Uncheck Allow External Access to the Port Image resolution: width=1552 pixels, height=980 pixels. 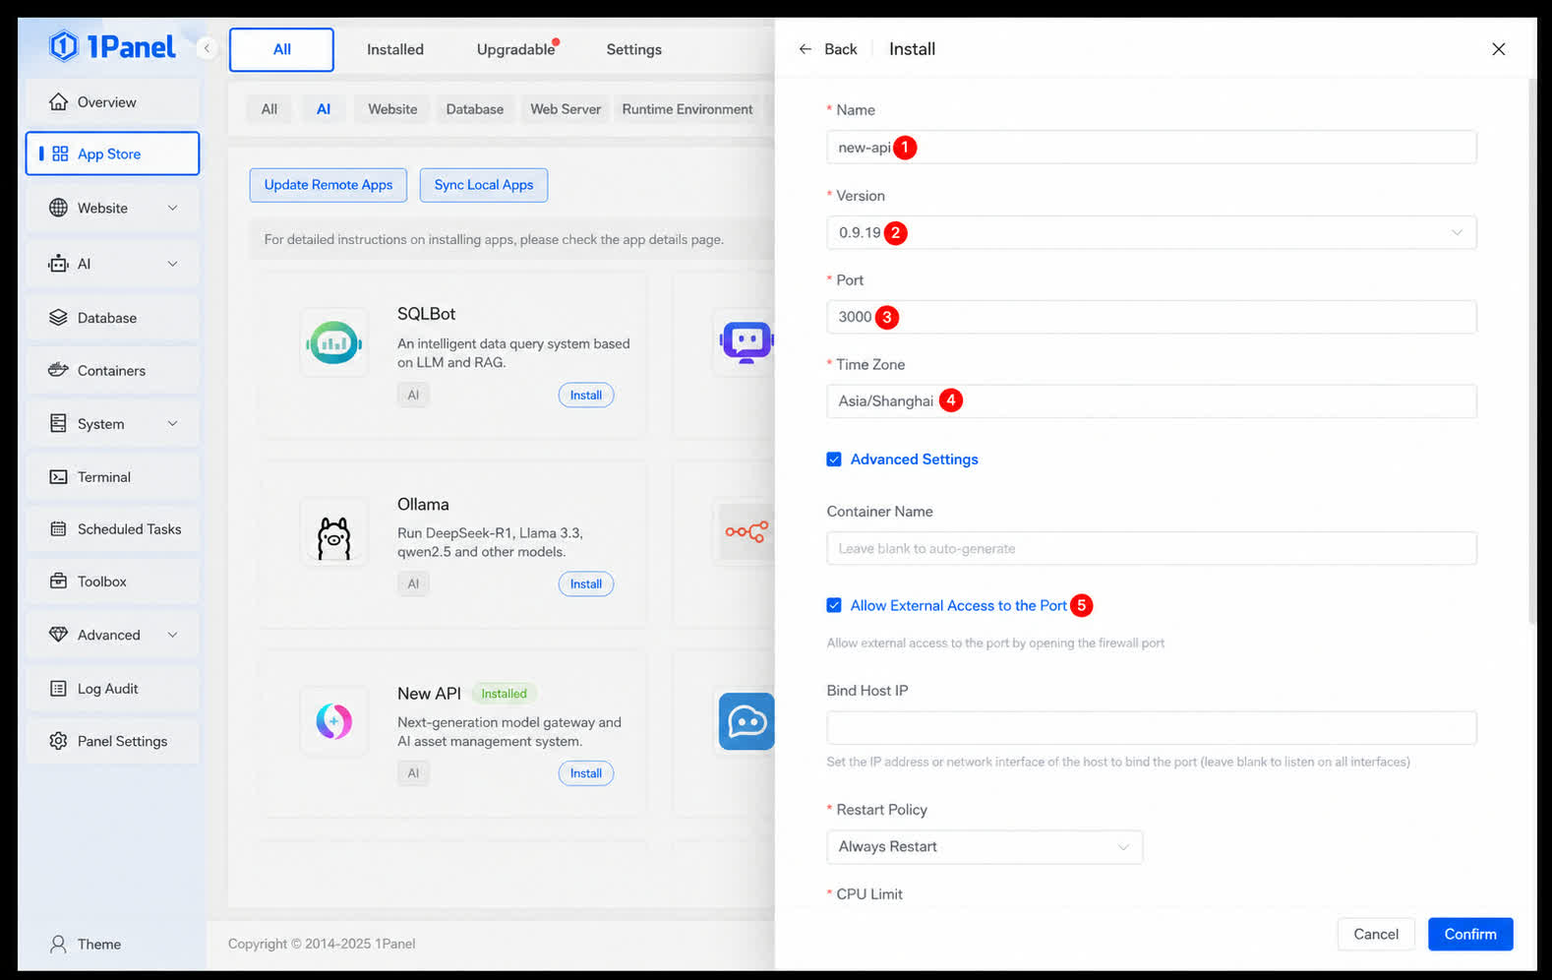click(x=834, y=605)
